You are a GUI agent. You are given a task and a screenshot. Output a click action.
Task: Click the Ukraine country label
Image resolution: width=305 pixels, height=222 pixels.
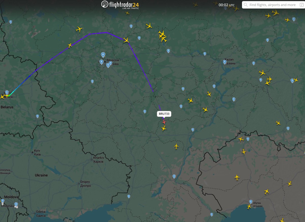(41, 175)
